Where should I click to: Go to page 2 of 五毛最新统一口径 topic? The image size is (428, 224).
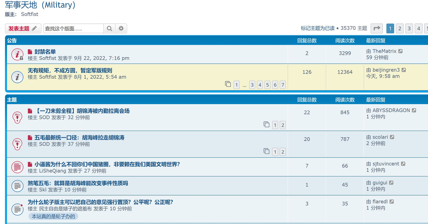click(x=283, y=152)
